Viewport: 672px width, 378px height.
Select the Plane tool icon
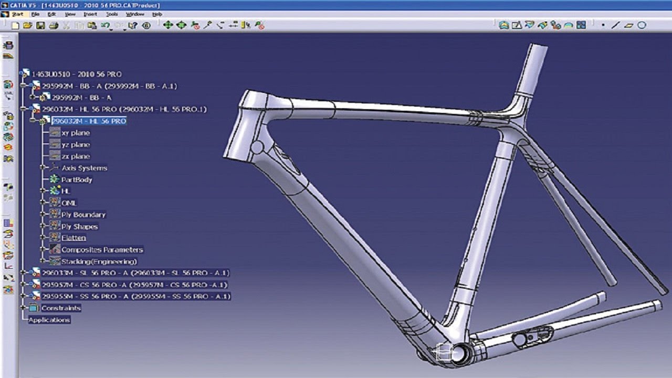coord(628,25)
